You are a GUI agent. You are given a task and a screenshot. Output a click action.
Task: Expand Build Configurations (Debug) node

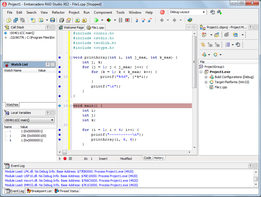(x=206, y=77)
